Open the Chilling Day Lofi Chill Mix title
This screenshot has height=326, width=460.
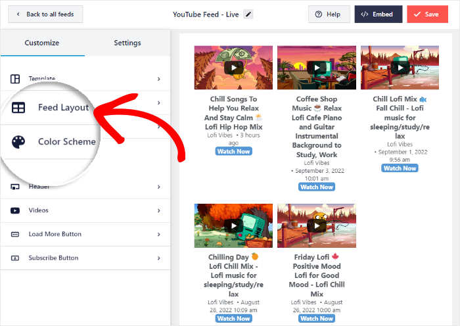coord(233,275)
